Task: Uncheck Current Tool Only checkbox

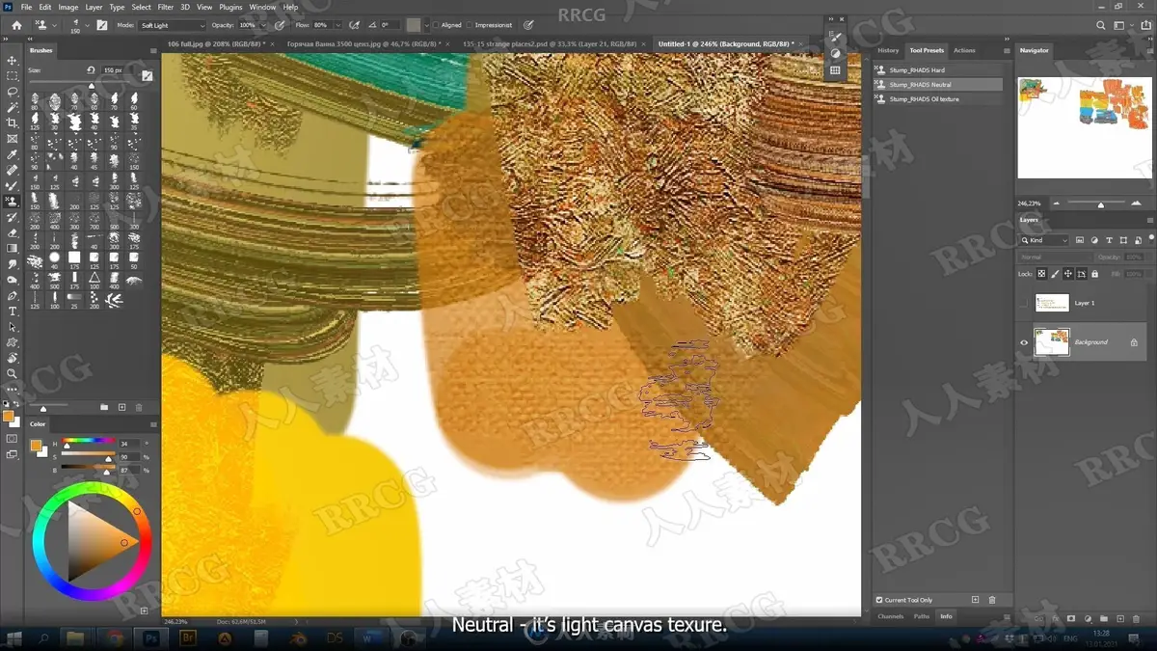Action: (x=879, y=600)
